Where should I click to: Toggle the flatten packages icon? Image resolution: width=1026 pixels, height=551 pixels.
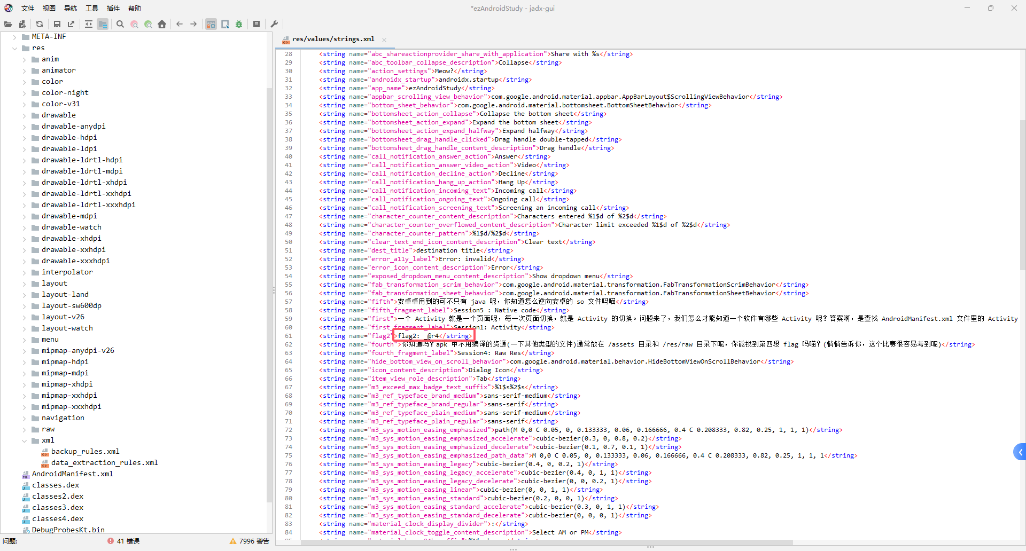pos(103,24)
